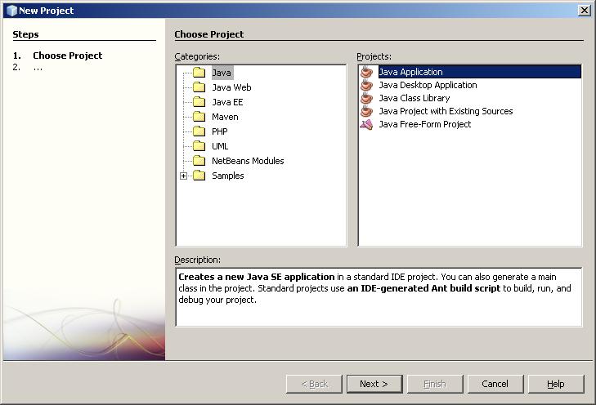
Task: Select the Samples category label
Action: (x=227, y=176)
